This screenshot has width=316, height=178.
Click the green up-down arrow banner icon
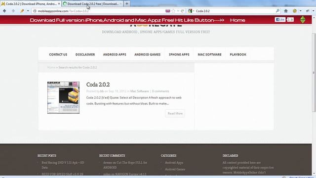[303, 20]
